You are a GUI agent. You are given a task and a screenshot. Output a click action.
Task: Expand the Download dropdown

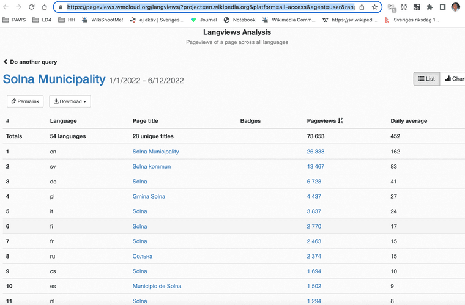[x=70, y=101]
